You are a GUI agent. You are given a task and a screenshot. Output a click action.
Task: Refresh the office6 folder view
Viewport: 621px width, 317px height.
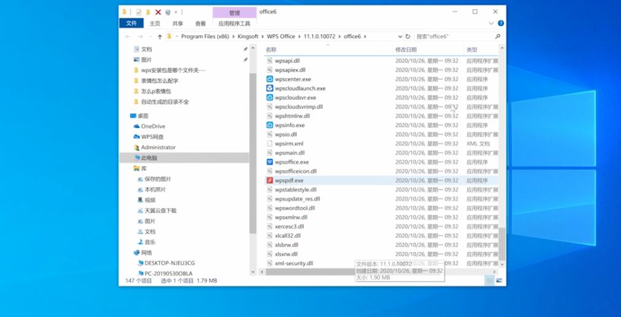(x=407, y=36)
